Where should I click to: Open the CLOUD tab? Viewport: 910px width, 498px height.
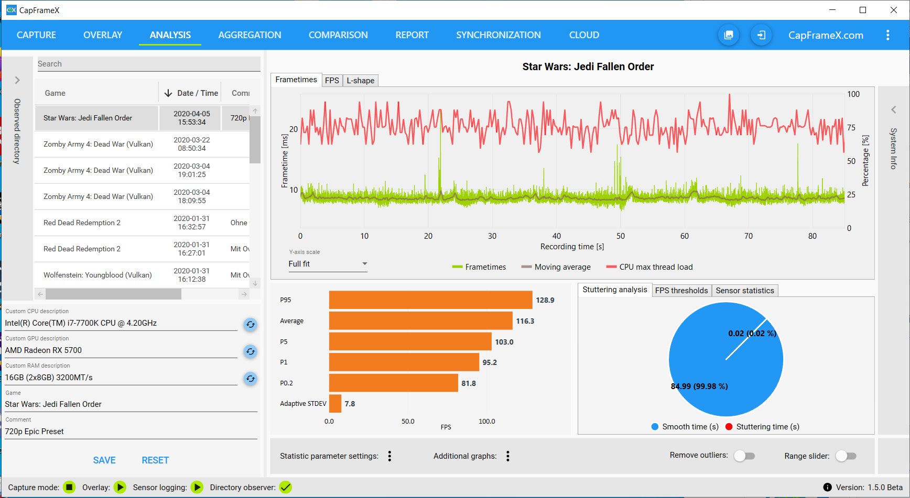(584, 35)
